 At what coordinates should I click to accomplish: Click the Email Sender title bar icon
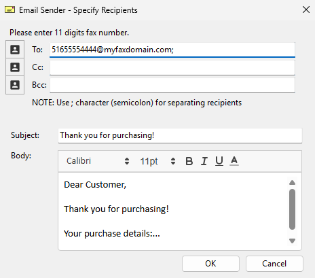[10, 10]
